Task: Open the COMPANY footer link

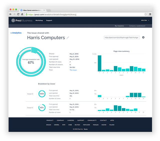Action: click(x=60, y=120)
